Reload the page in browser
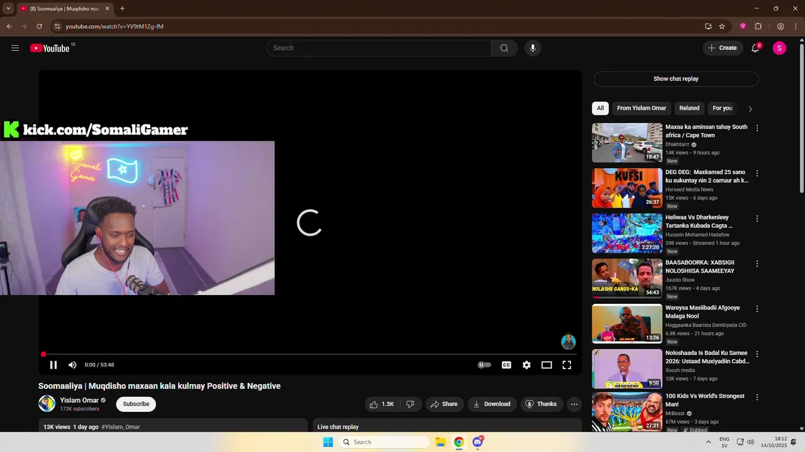 point(39,26)
